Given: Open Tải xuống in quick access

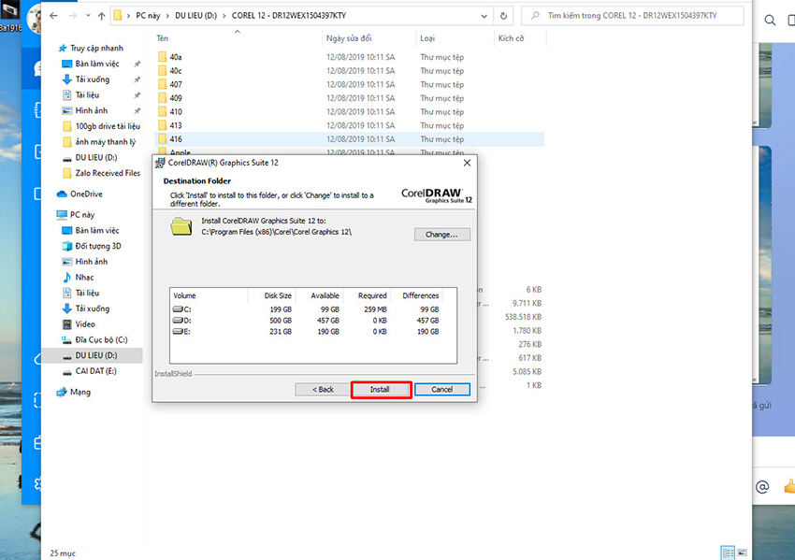Looking at the screenshot, I should tap(92, 79).
